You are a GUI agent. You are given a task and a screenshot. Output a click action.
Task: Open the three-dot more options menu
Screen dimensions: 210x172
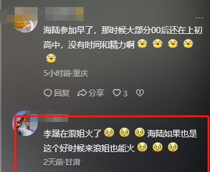[x=199, y=18]
